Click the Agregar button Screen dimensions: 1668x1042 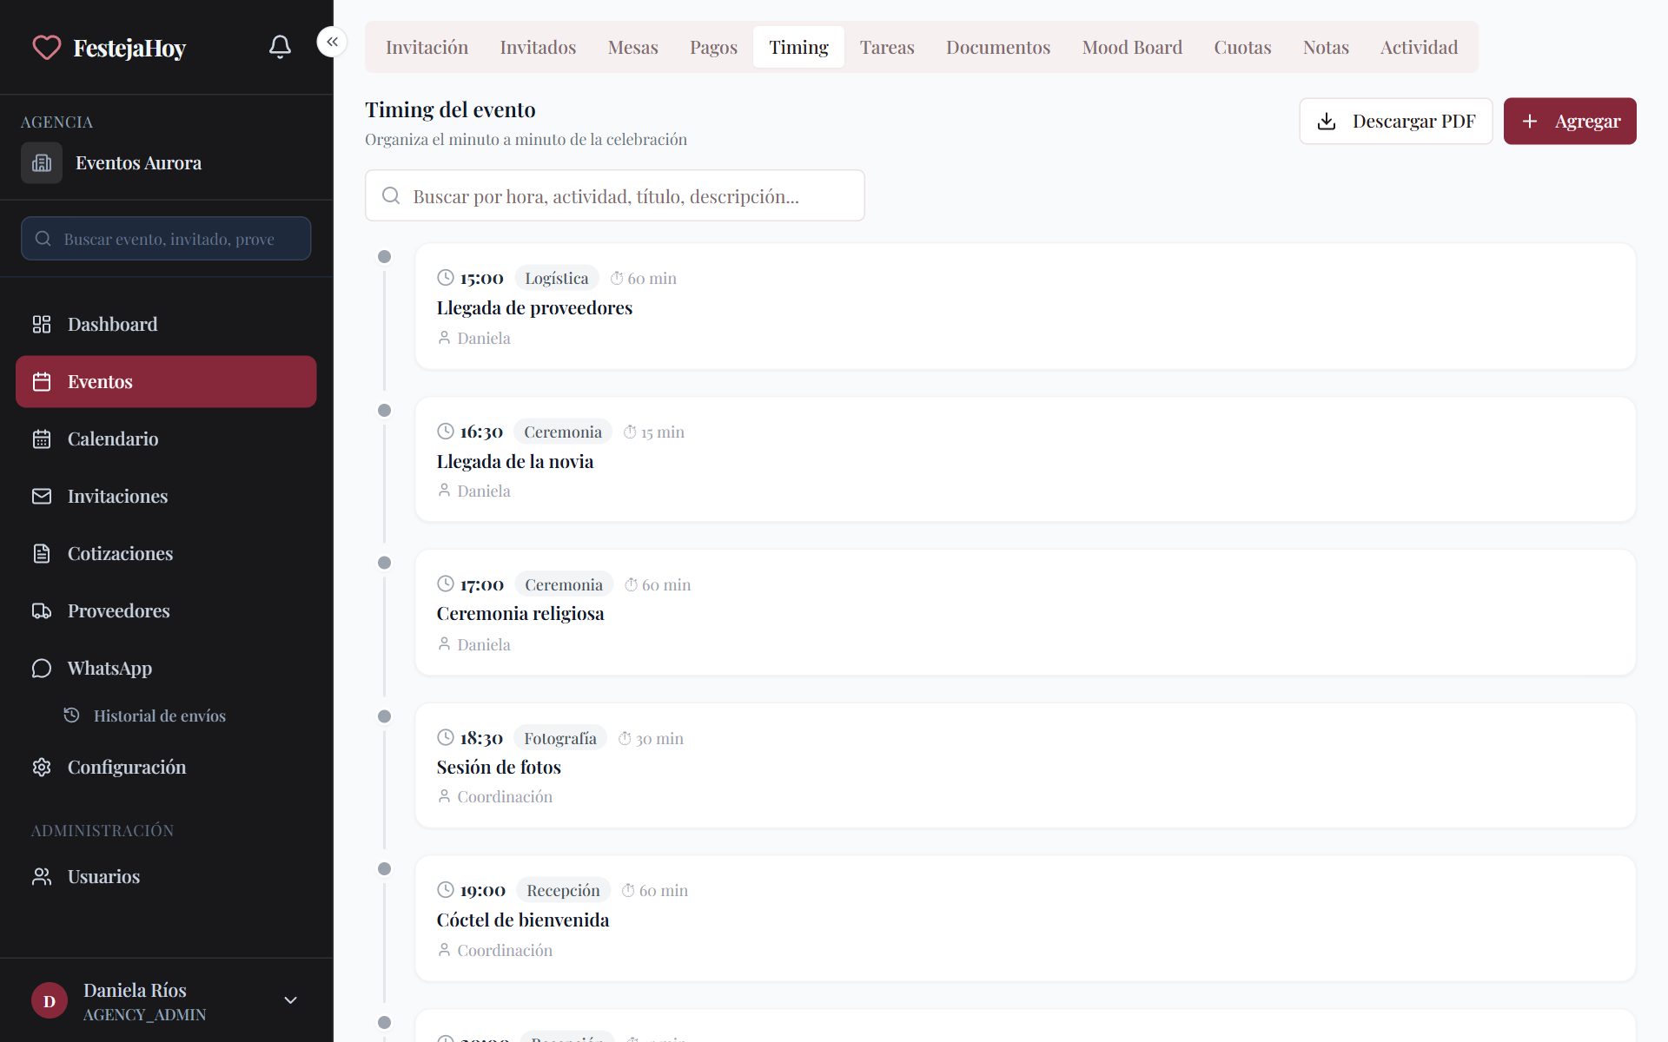pos(1570,122)
